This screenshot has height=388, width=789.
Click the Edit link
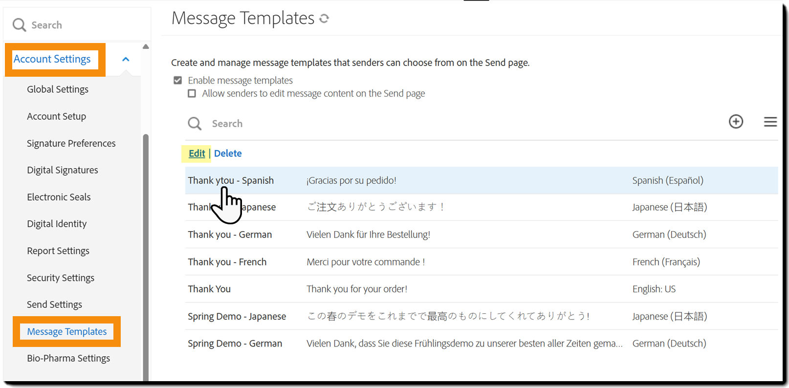pos(197,153)
